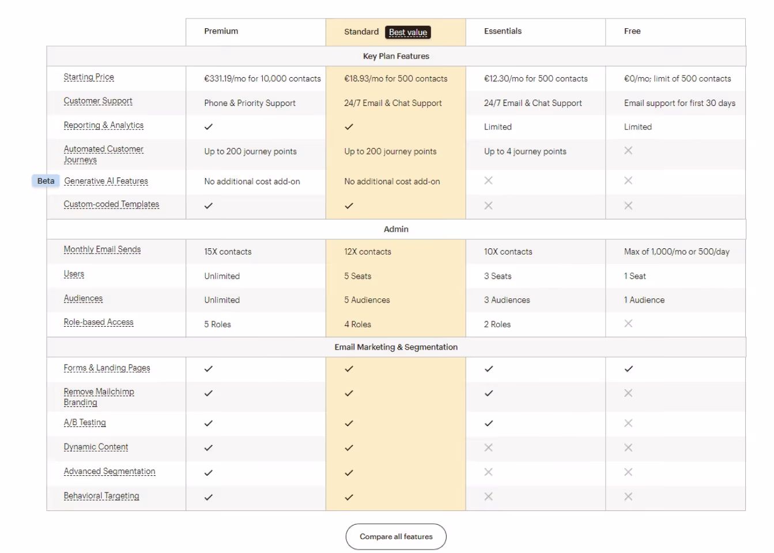Select the Free plan column header
Viewport: 774px width, 553px height.
[x=675, y=32]
